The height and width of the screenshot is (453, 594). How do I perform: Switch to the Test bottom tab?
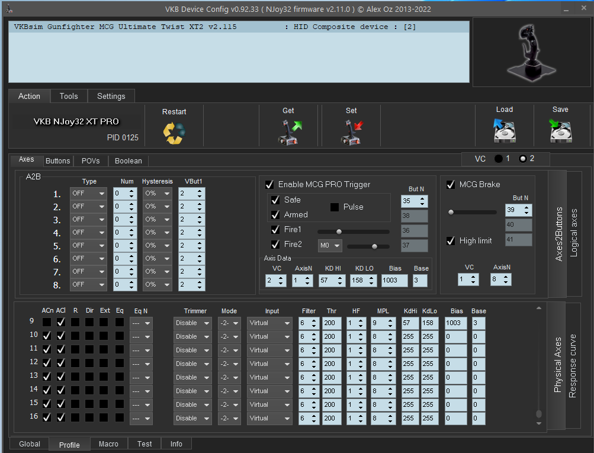145,444
